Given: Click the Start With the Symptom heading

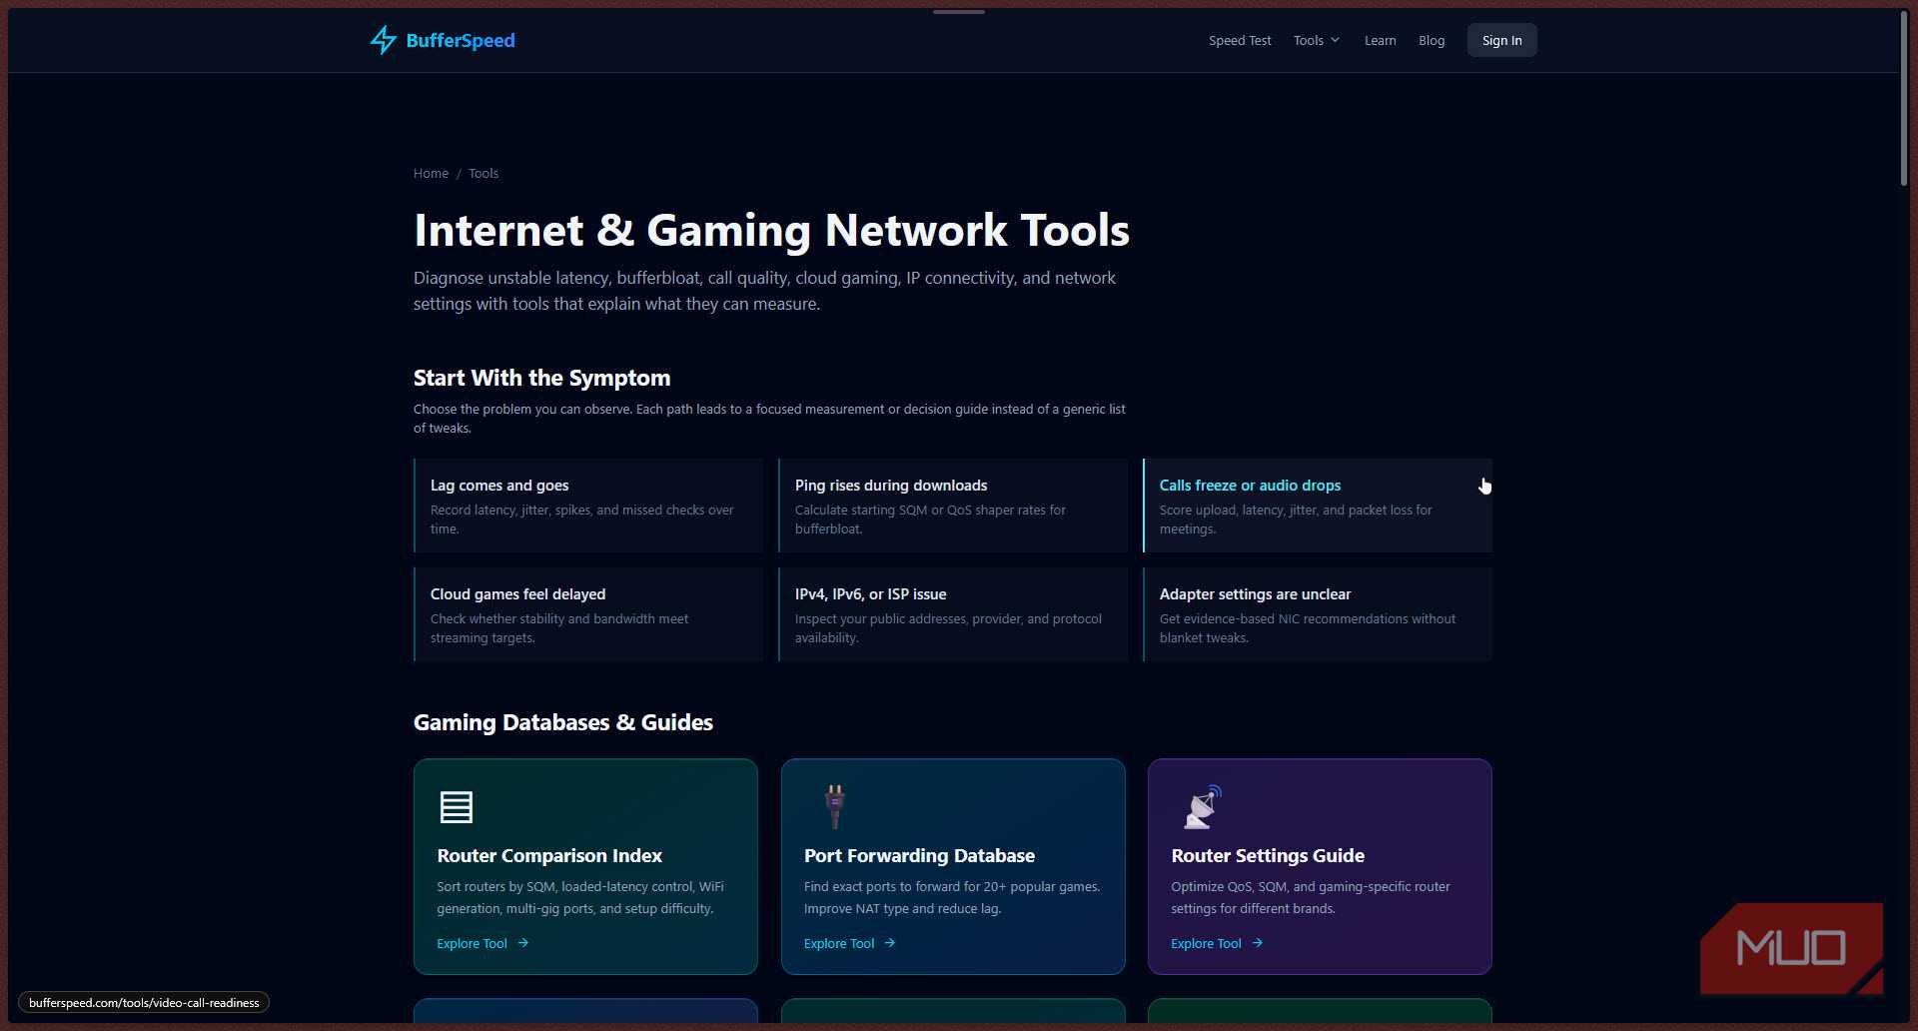Looking at the screenshot, I should pyautogui.click(x=541, y=378).
